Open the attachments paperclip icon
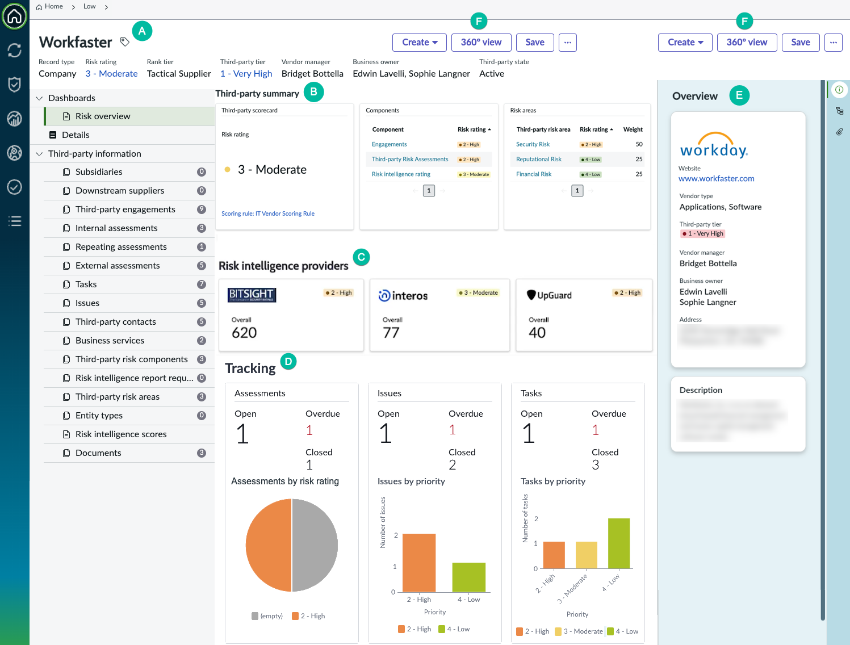The width and height of the screenshot is (850, 645). point(839,132)
